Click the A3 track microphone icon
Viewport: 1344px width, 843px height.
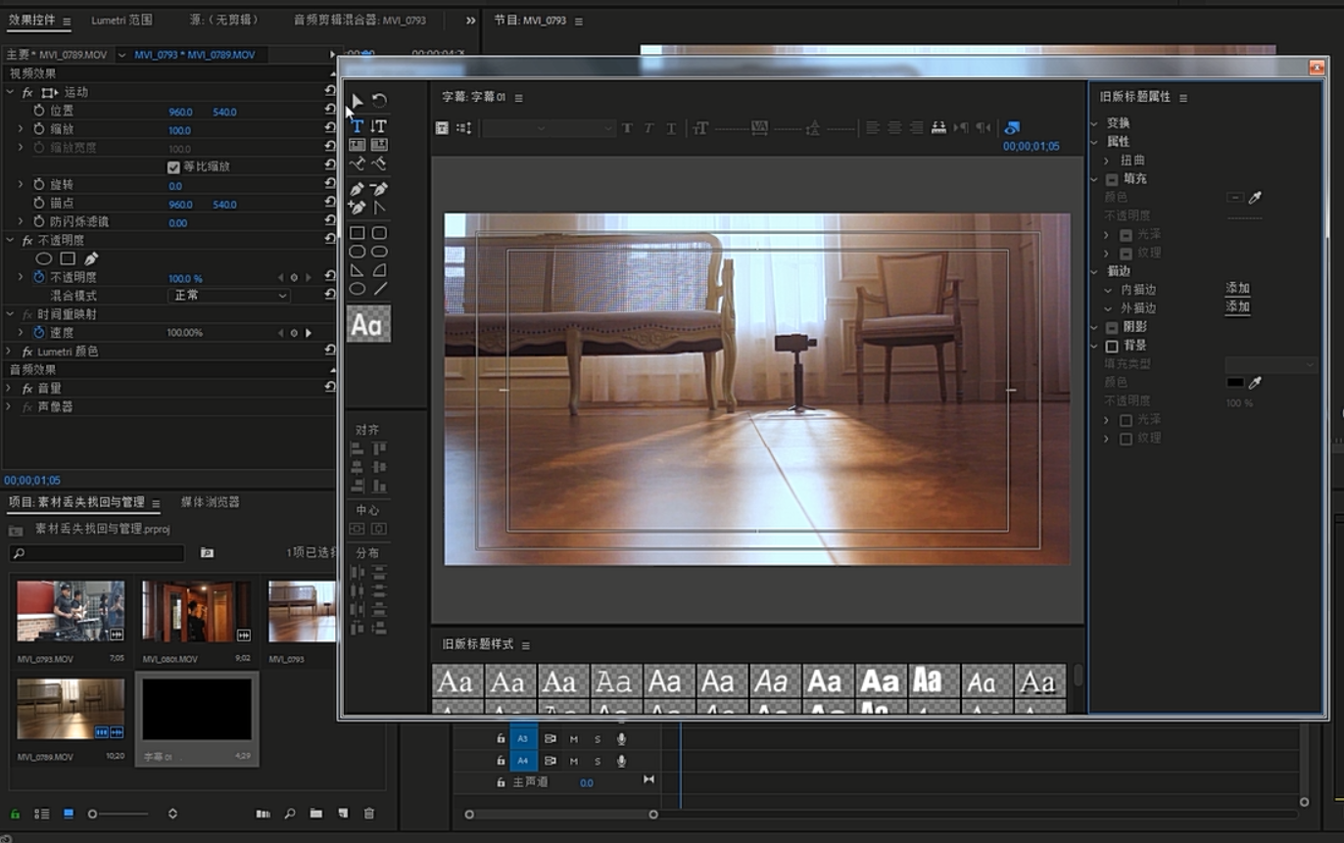[621, 739]
